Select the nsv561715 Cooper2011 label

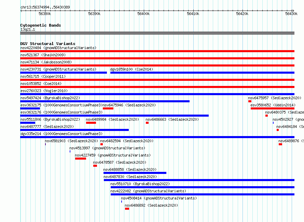click(x=43, y=76)
